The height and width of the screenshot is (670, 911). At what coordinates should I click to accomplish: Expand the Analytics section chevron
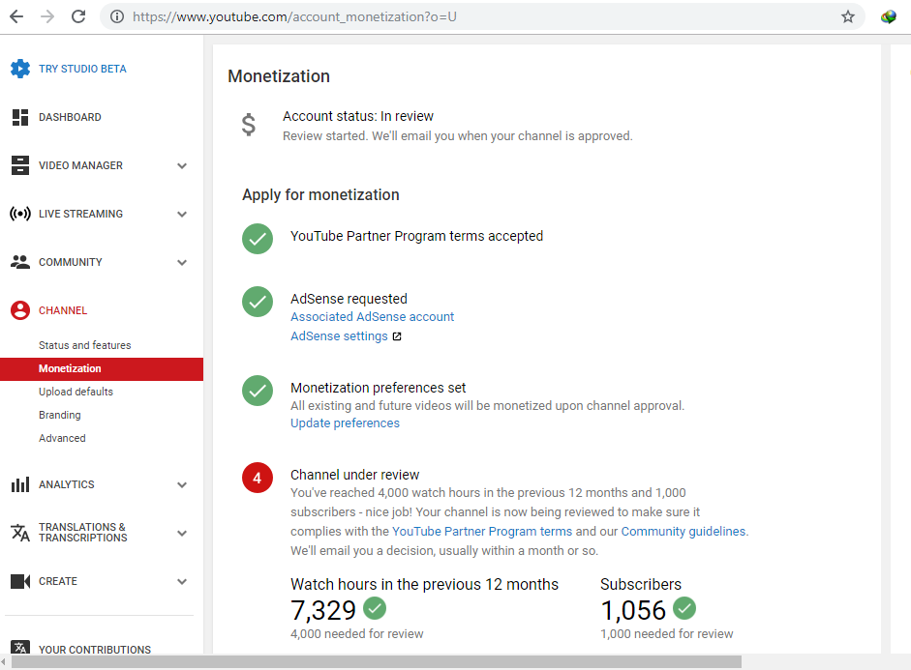[182, 485]
